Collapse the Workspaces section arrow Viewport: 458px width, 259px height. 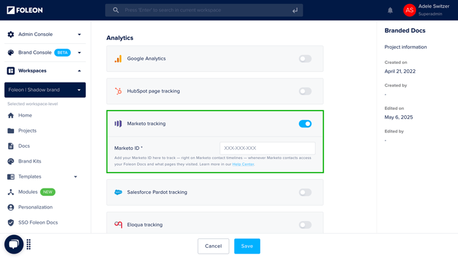tap(79, 71)
